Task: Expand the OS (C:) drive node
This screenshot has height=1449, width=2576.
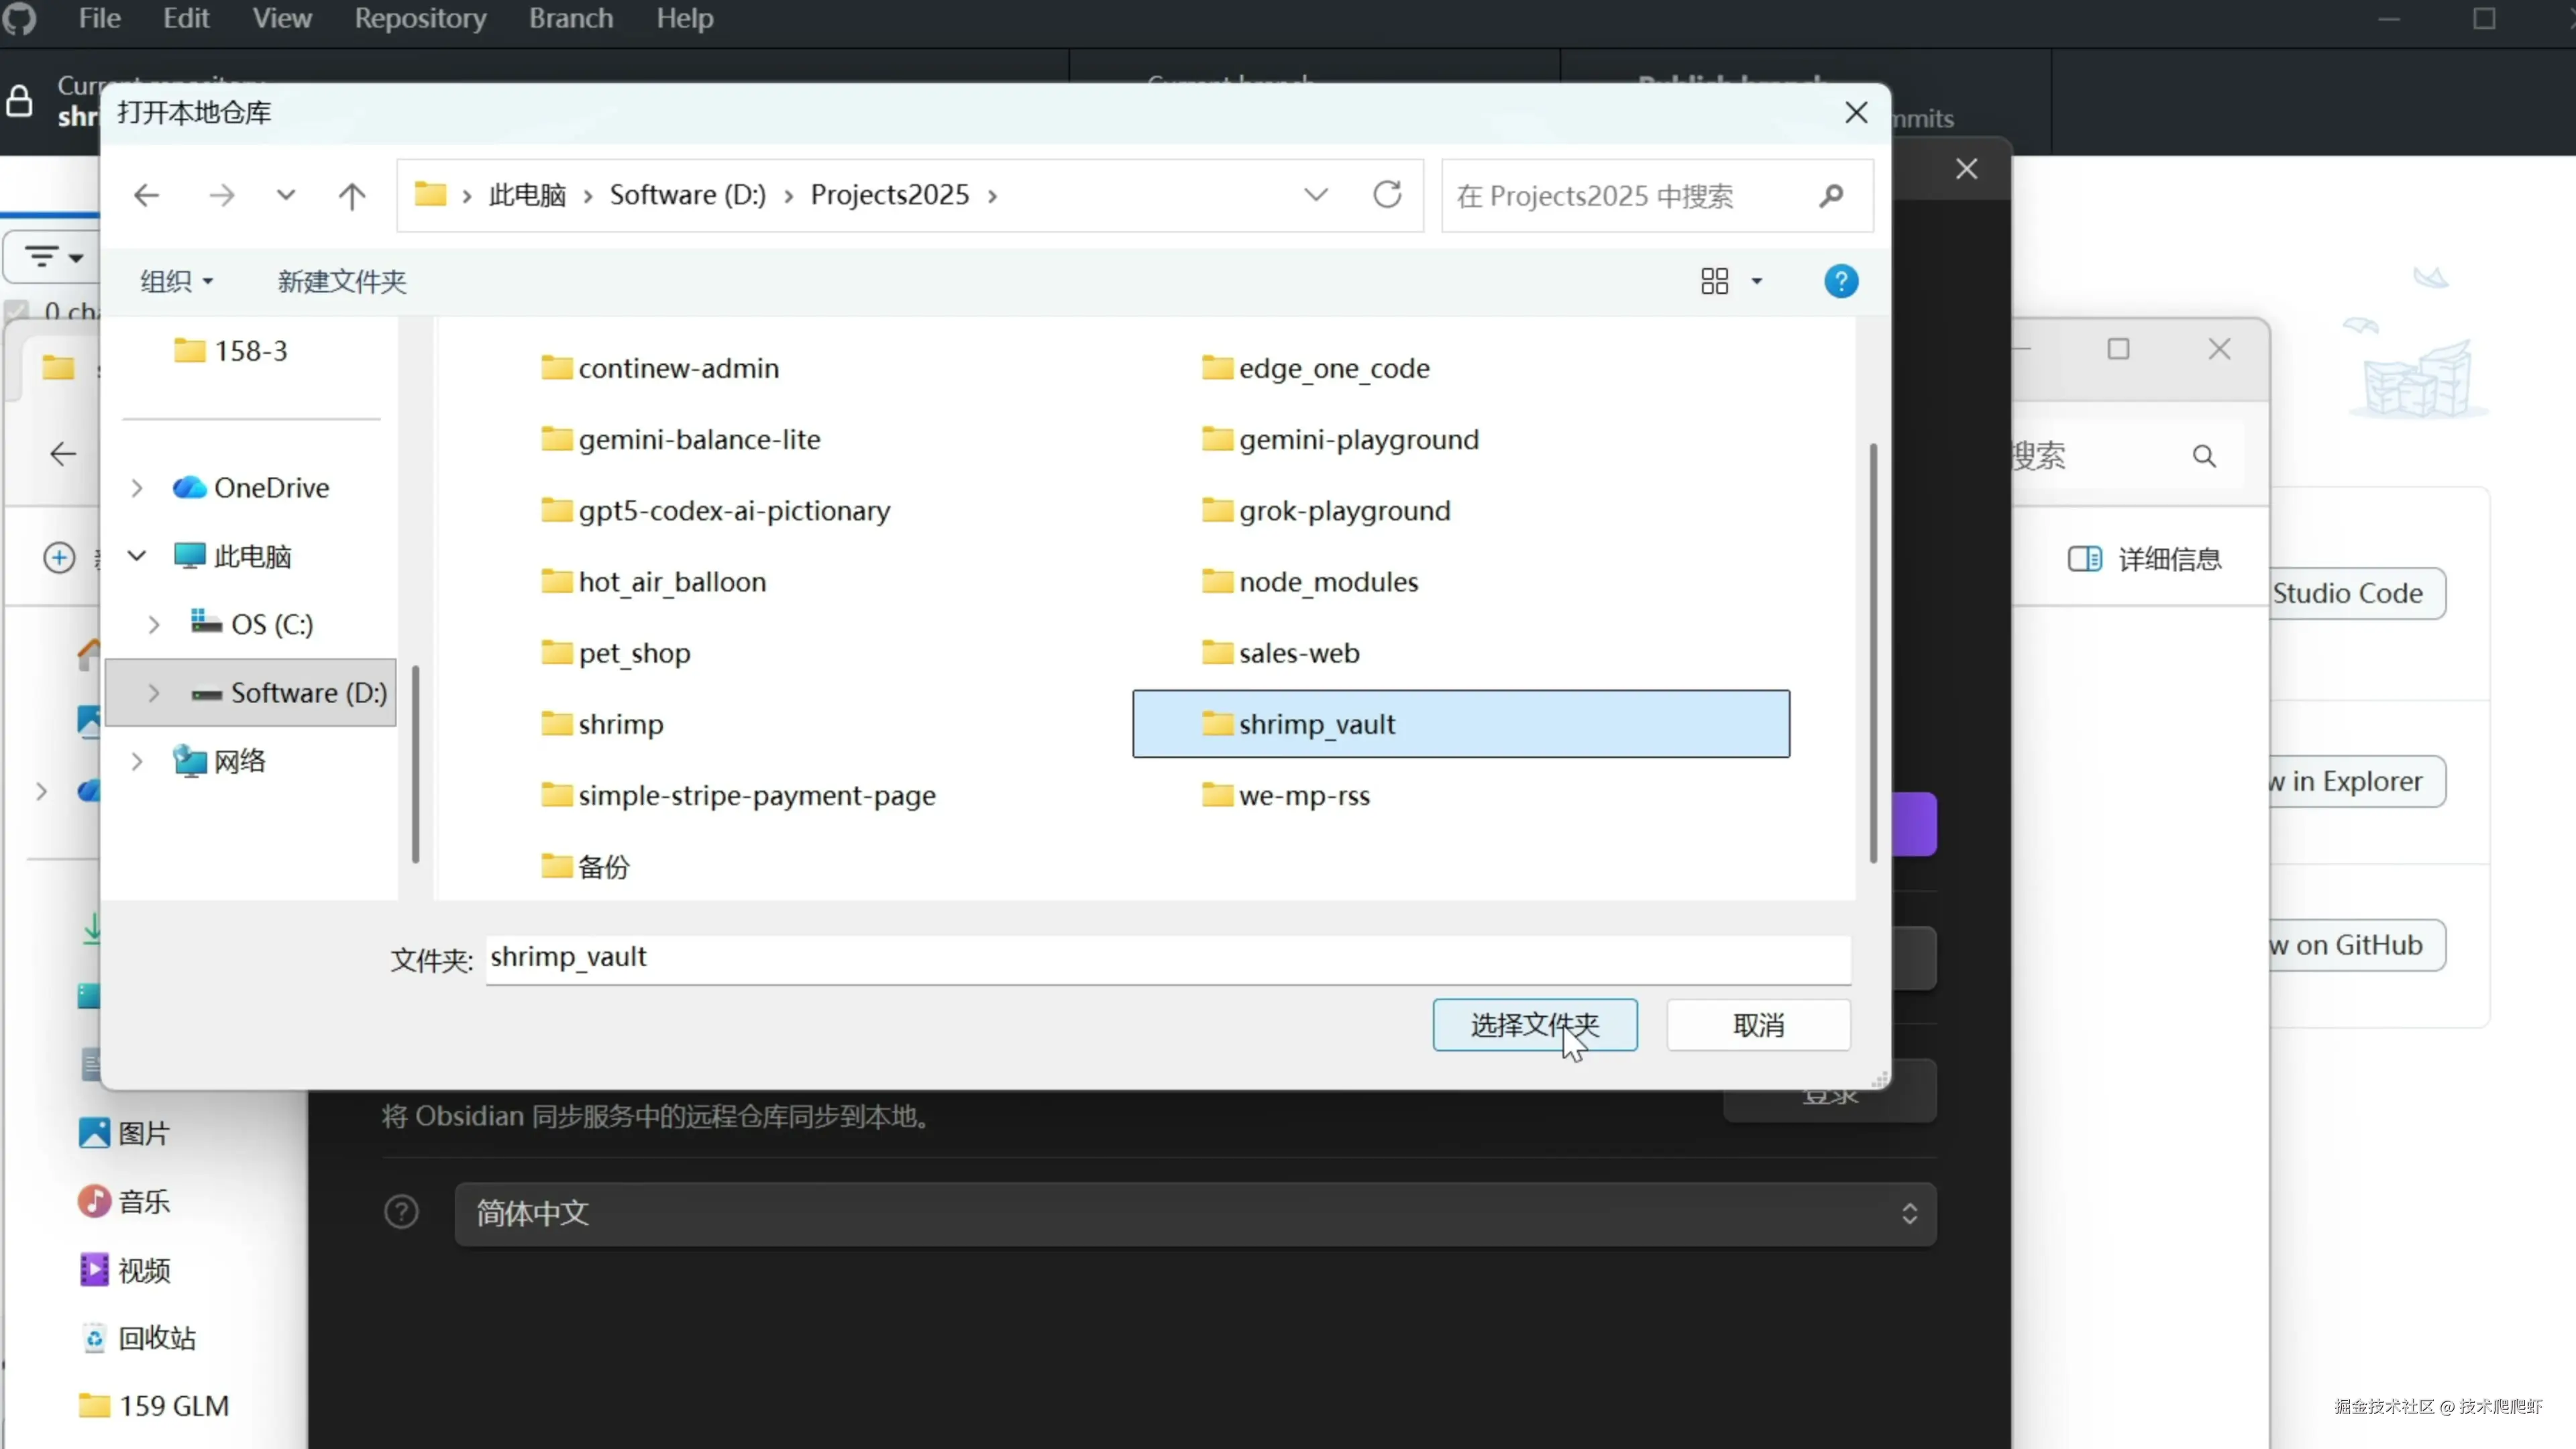Action: 154,624
